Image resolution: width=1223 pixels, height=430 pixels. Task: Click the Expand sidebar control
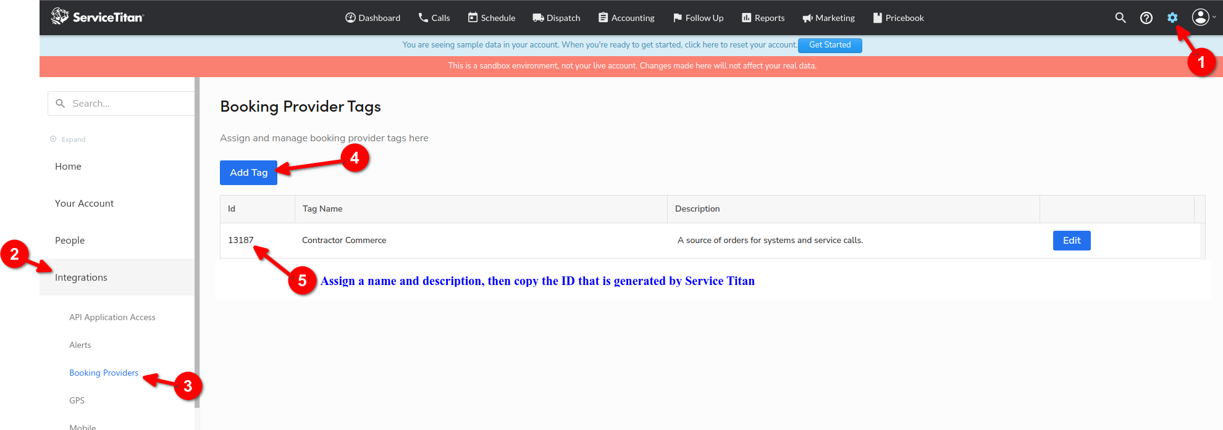coord(68,139)
